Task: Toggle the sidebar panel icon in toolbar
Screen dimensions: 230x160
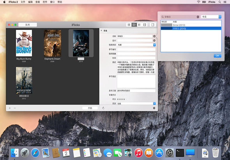Action: (x=153, y=25)
